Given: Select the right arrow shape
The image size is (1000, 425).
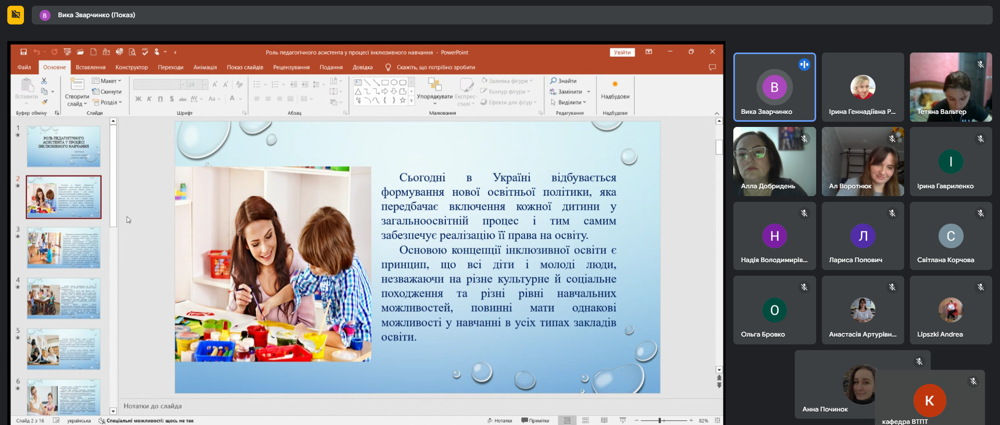Looking at the screenshot, I should 385,92.
